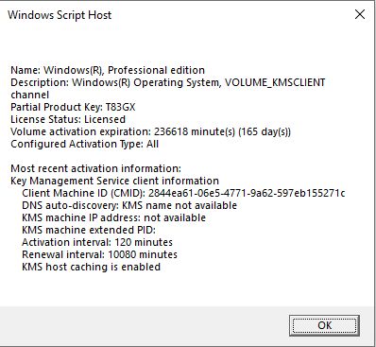This screenshot has width=376, height=347.
Task: Click the word channel
Action: [30, 95]
